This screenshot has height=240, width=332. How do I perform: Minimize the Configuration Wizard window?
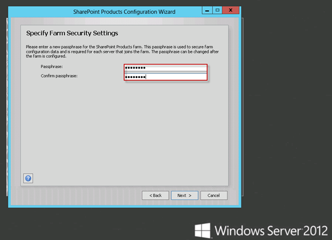[x=207, y=10]
